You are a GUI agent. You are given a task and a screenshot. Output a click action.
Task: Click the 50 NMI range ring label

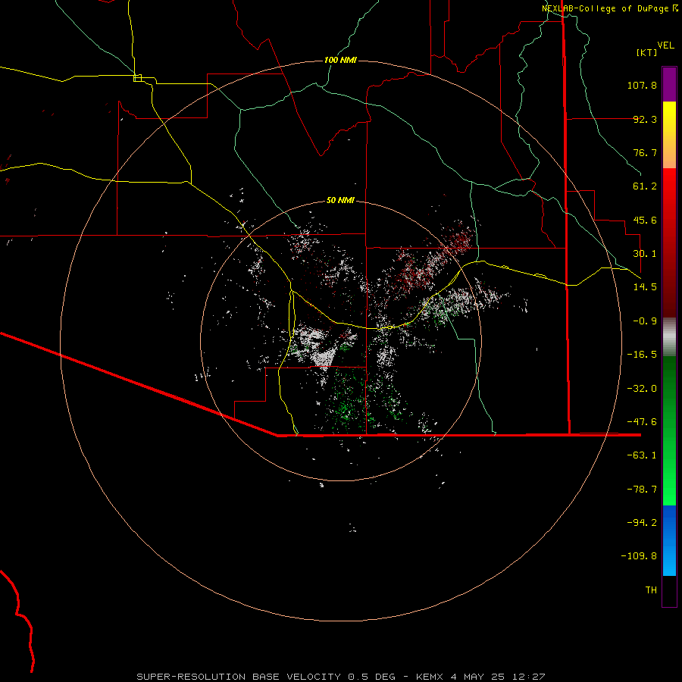(340, 201)
